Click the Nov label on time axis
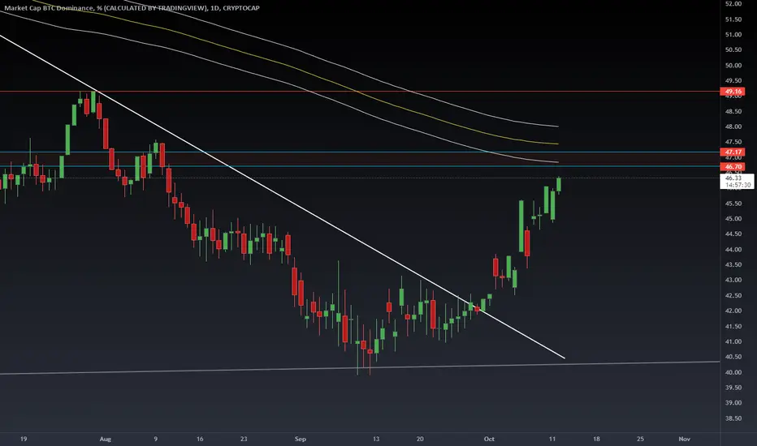The image size is (757, 446). (684, 440)
